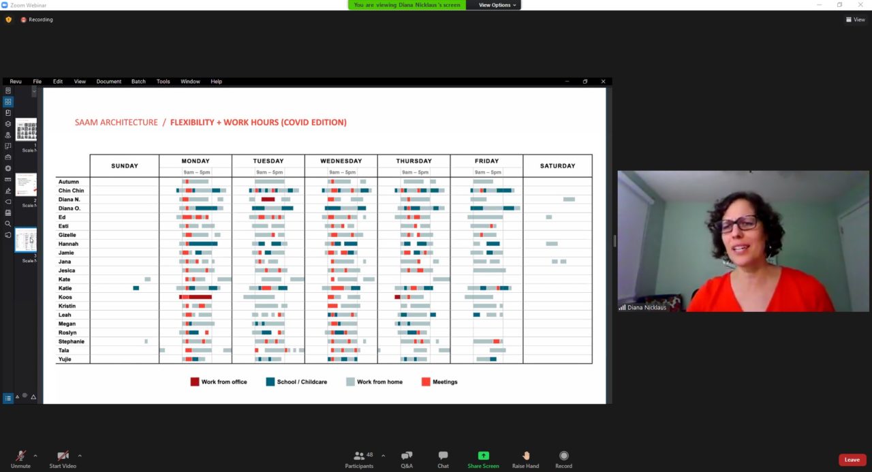Image resolution: width=872 pixels, height=472 pixels.
Task: Open the Q&A panel
Action: point(407,458)
